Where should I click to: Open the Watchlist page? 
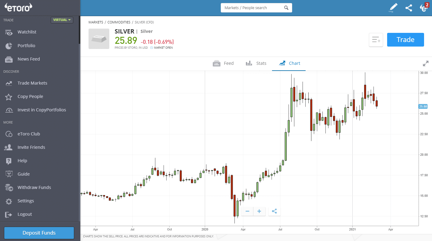(27, 32)
